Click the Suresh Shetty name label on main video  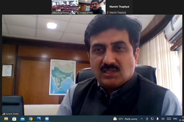click(x=12, y=114)
